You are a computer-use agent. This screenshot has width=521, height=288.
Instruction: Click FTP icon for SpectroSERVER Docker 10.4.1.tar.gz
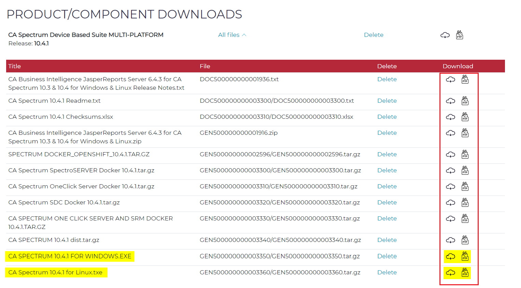tap(465, 170)
